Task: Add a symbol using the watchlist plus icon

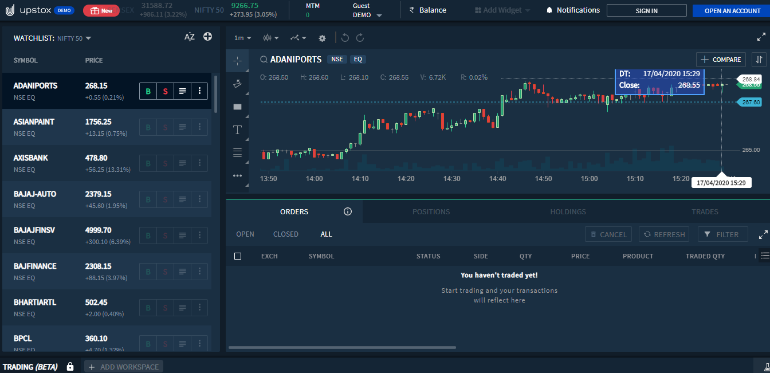Action: tap(208, 37)
